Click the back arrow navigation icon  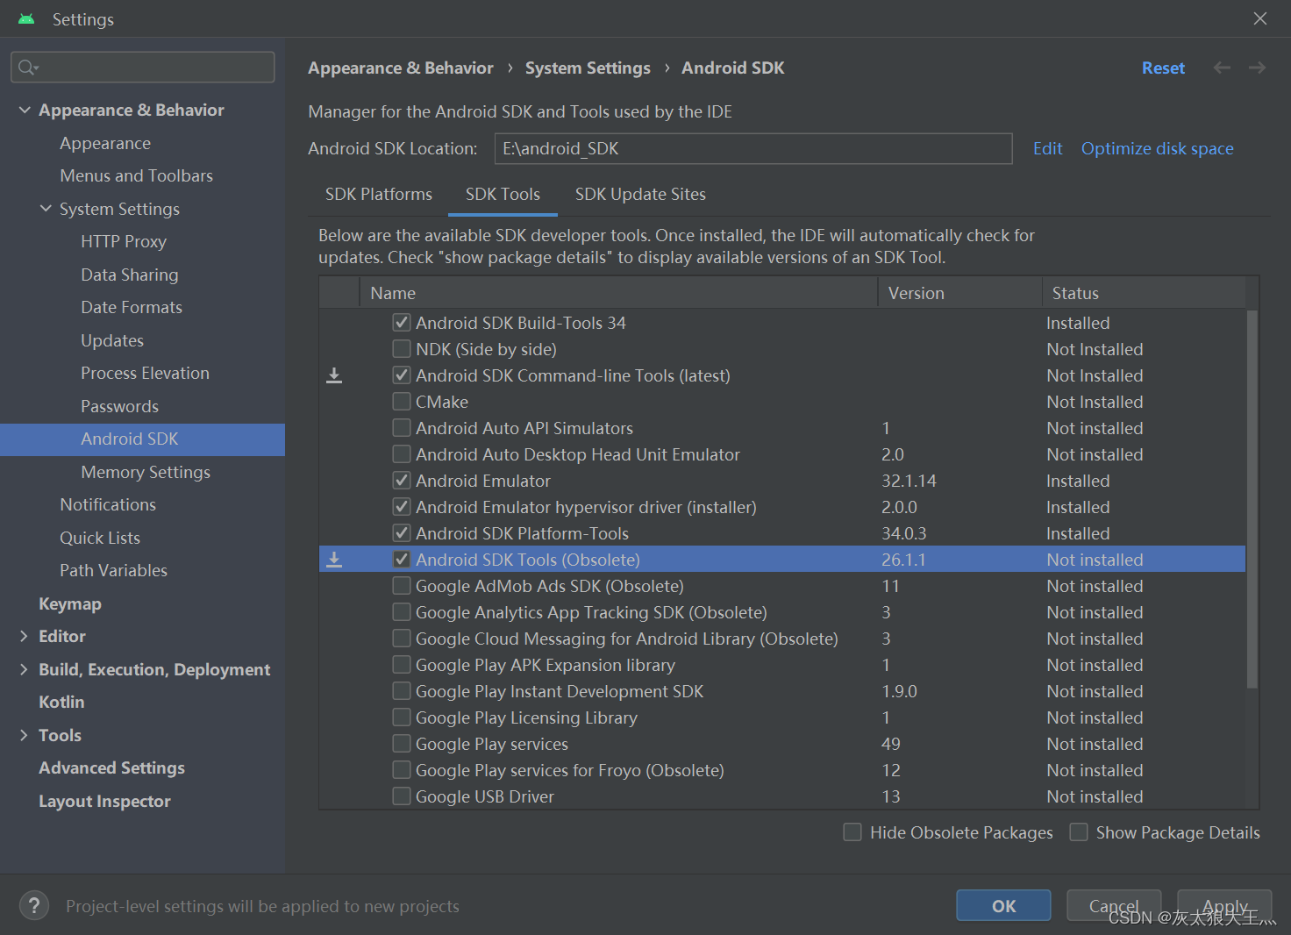pos(1222,68)
